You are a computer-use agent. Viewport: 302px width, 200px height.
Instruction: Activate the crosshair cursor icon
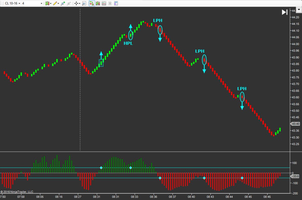[76, 4]
